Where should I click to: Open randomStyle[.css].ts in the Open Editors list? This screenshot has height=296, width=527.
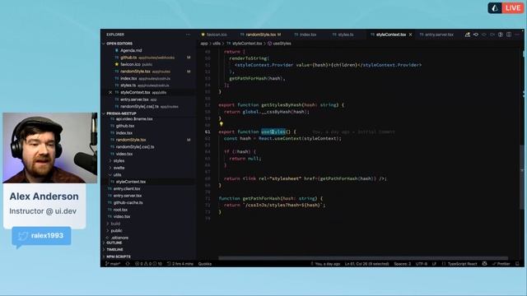139,106
